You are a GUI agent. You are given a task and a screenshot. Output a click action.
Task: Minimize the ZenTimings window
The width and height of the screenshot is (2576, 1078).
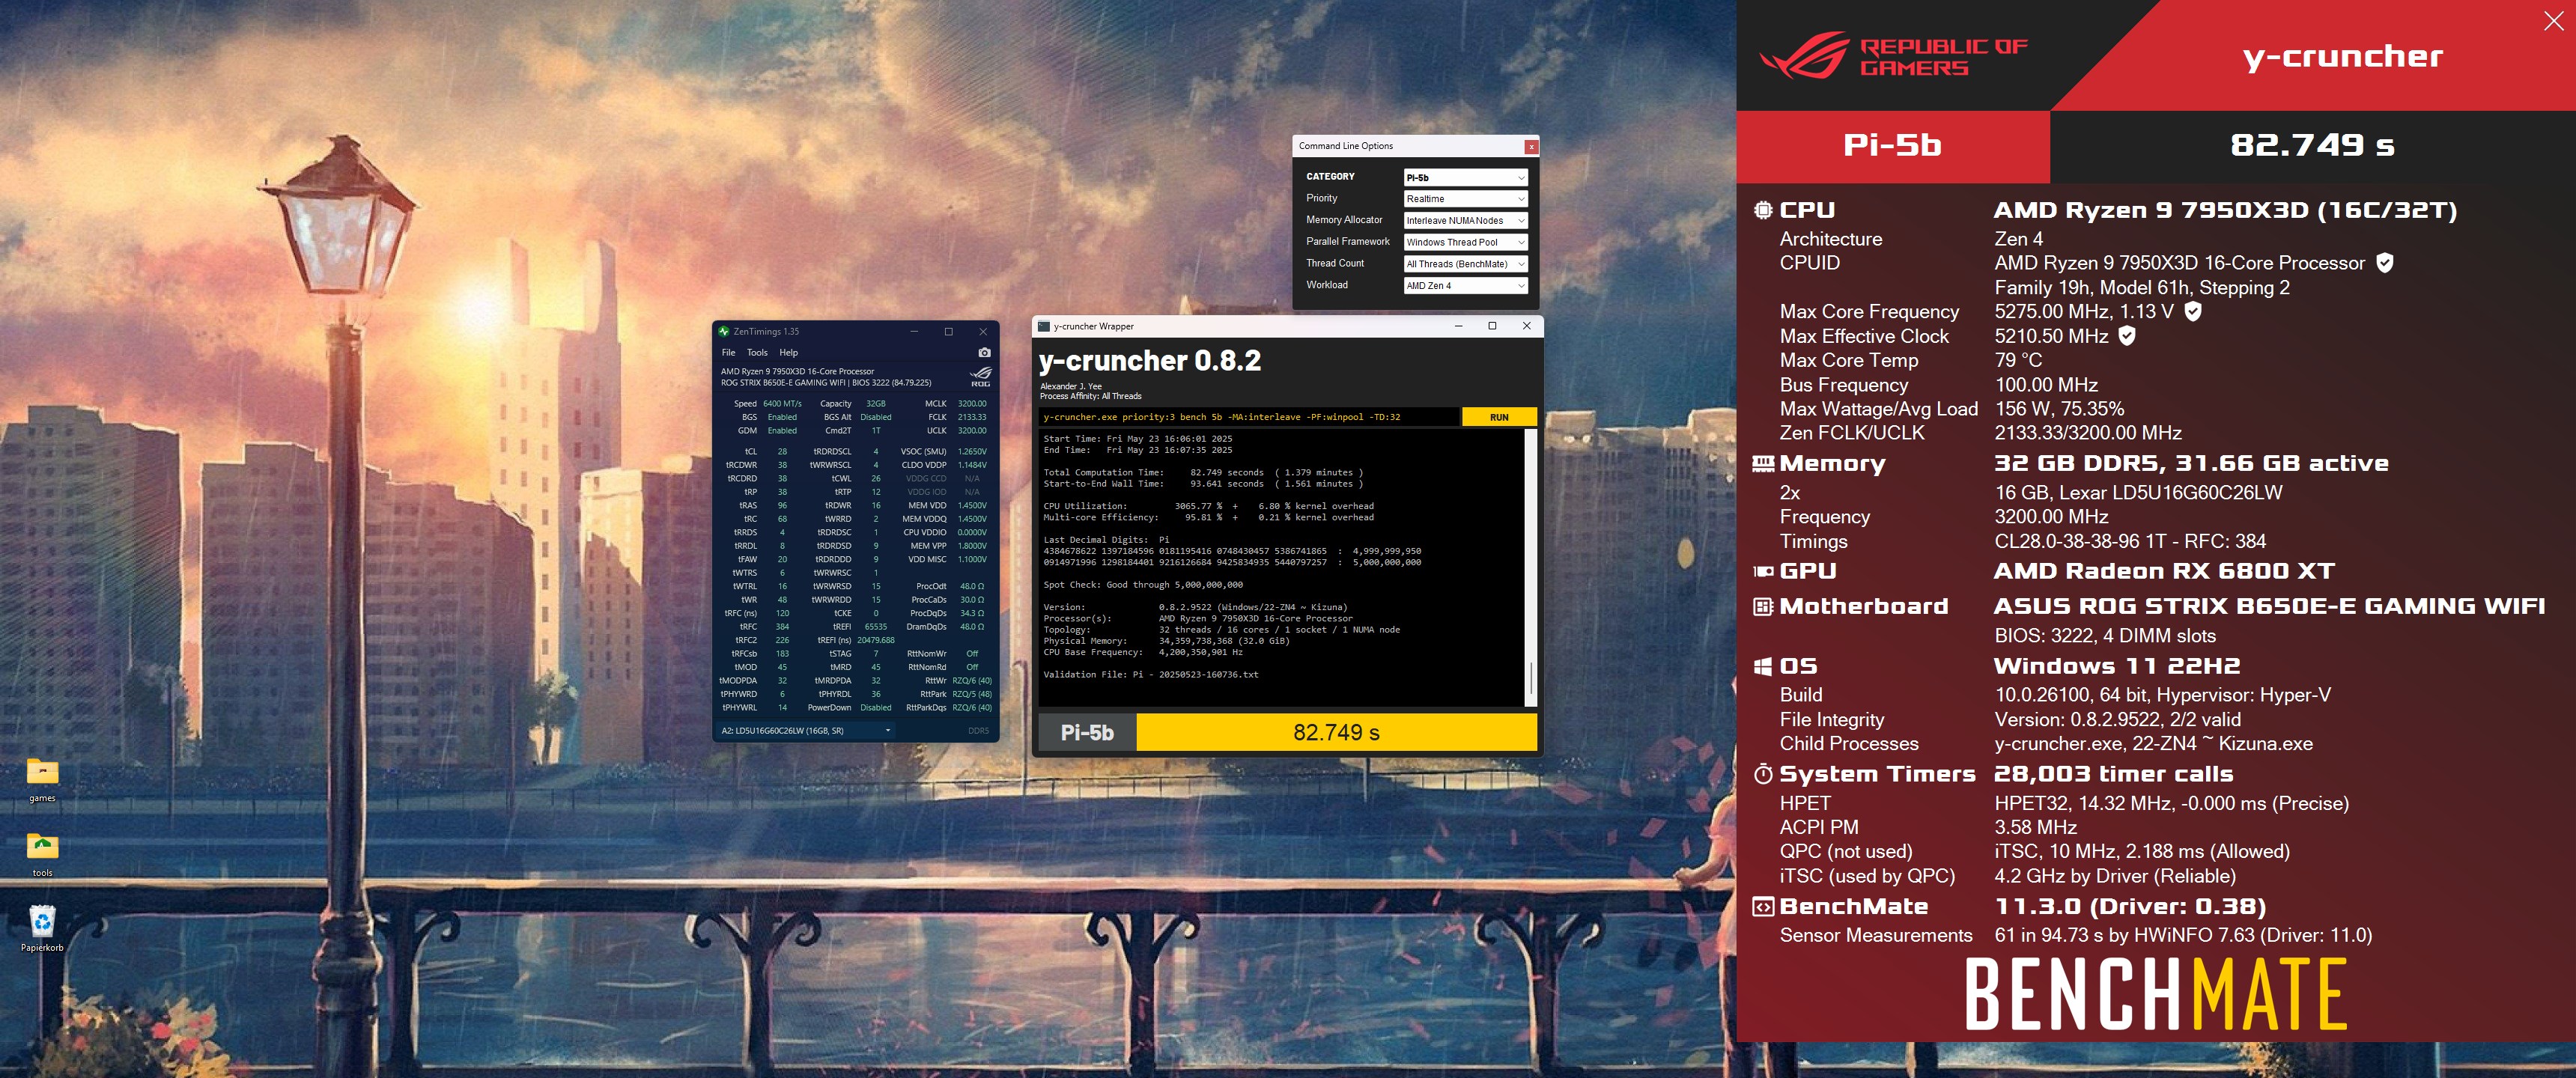pyautogui.click(x=913, y=331)
